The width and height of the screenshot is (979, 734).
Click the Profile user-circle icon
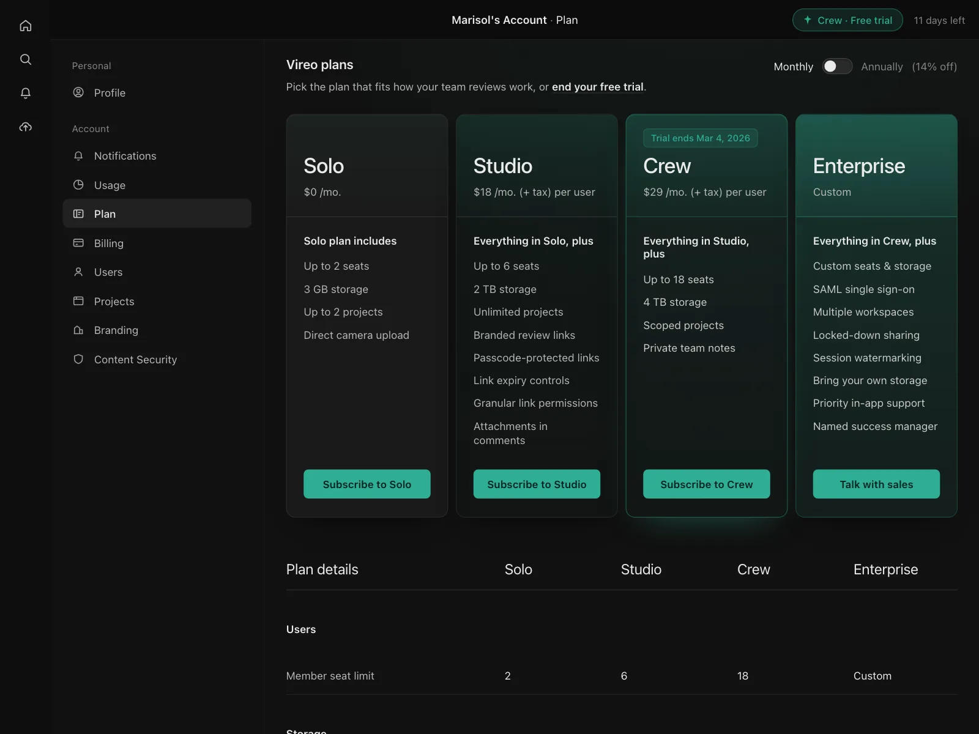click(x=78, y=92)
